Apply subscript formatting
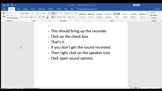 coord(33,17)
